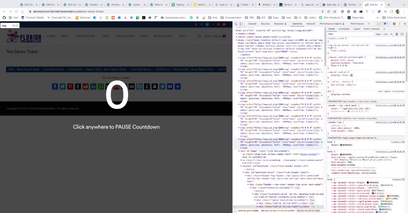Share page via Facebook icon

click(55, 86)
